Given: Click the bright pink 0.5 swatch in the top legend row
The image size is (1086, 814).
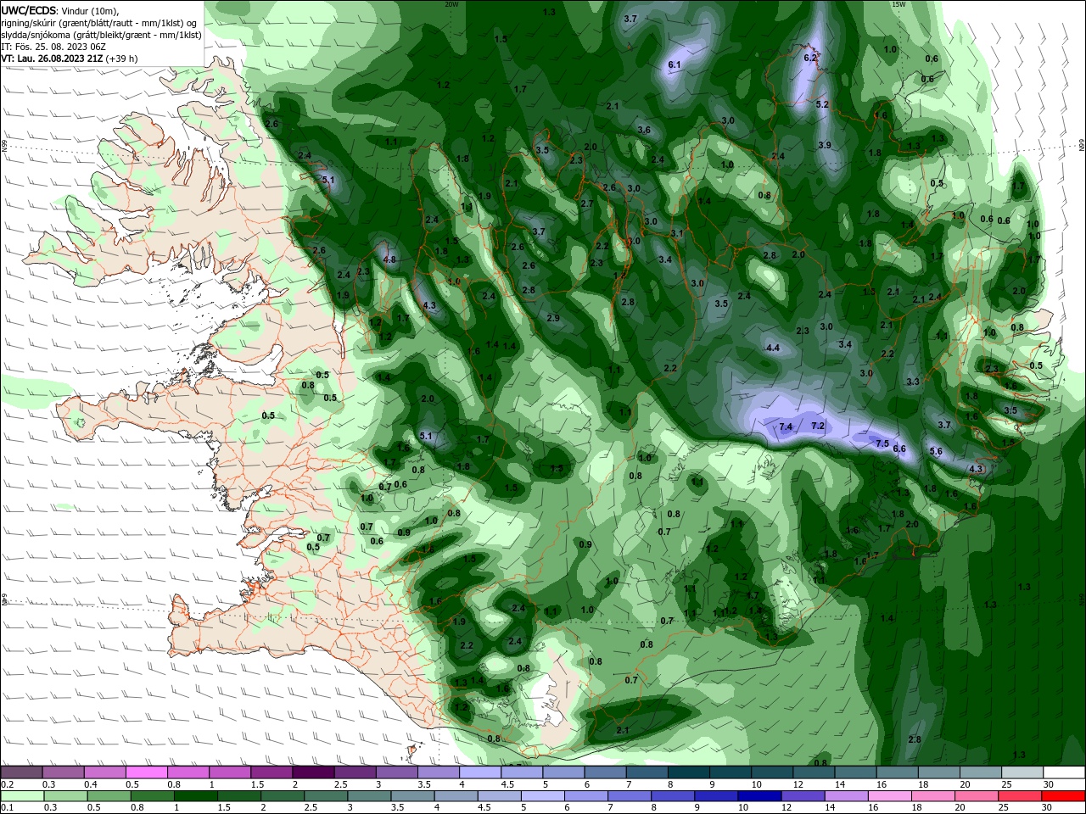Looking at the screenshot, I should coord(147,772).
